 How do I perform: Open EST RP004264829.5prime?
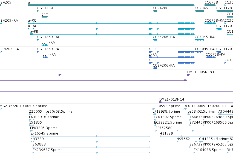point(204,120)
